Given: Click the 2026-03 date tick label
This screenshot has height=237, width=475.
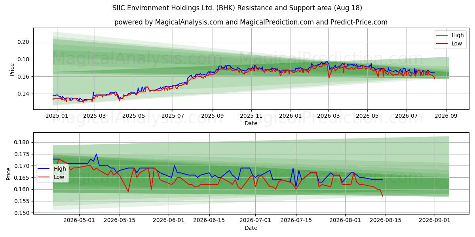Looking at the screenshot, I should [328, 116].
